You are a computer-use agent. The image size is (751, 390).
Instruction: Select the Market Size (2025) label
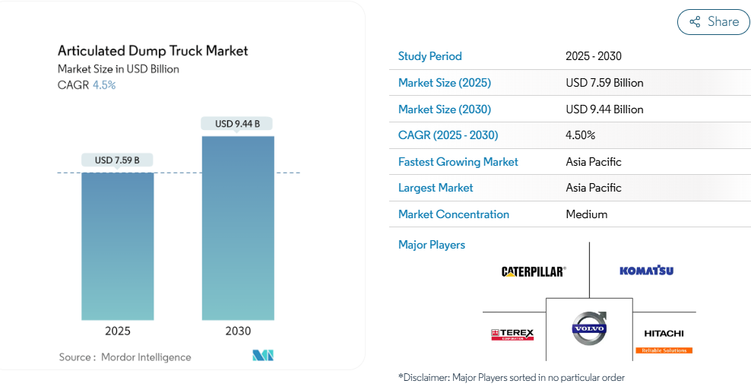(444, 83)
